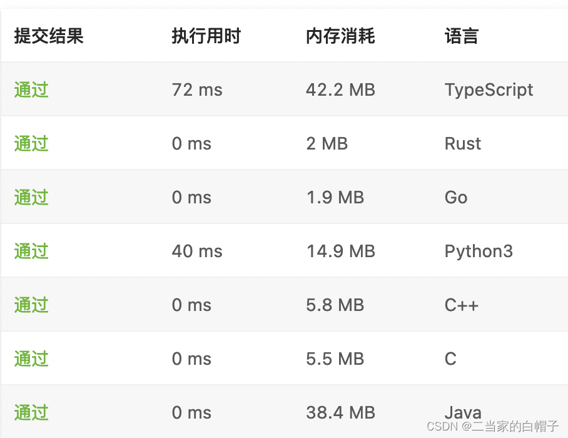Screen dimensions: 568x438
Task: Select the Rust language label
Action: click(463, 143)
